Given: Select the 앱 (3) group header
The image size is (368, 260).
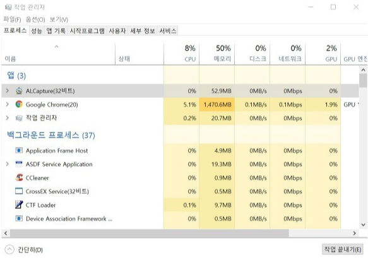Looking at the screenshot, I should click(16, 76).
